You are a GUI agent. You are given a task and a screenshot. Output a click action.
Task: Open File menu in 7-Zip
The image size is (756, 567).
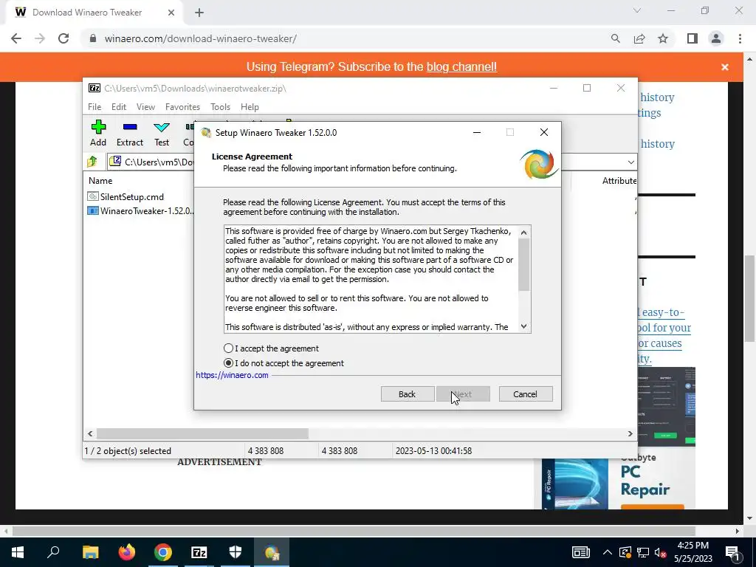[x=94, y=106]
